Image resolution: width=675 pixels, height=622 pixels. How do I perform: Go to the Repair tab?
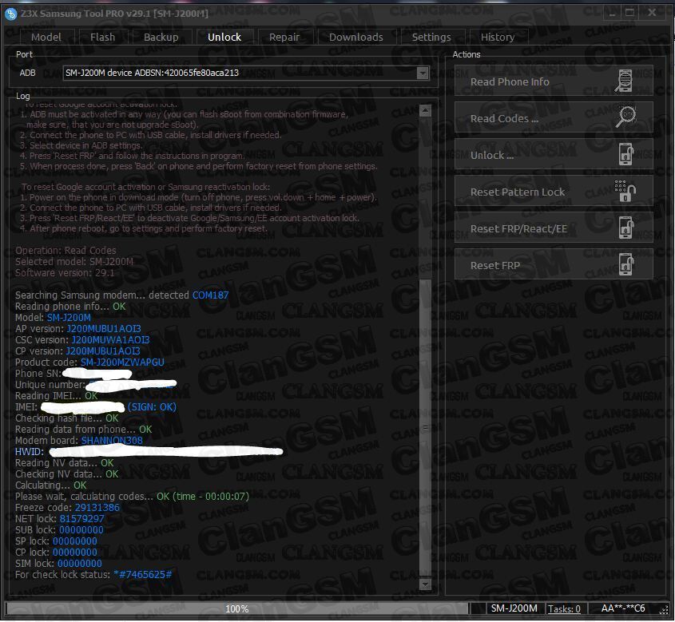point(284,37)
